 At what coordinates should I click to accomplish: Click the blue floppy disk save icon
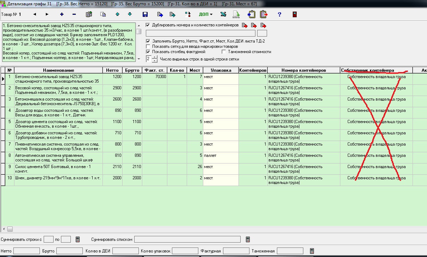[x=145, y=14]
